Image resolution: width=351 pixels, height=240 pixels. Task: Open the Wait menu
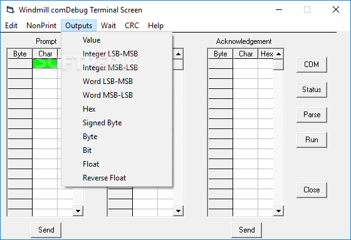108,26
